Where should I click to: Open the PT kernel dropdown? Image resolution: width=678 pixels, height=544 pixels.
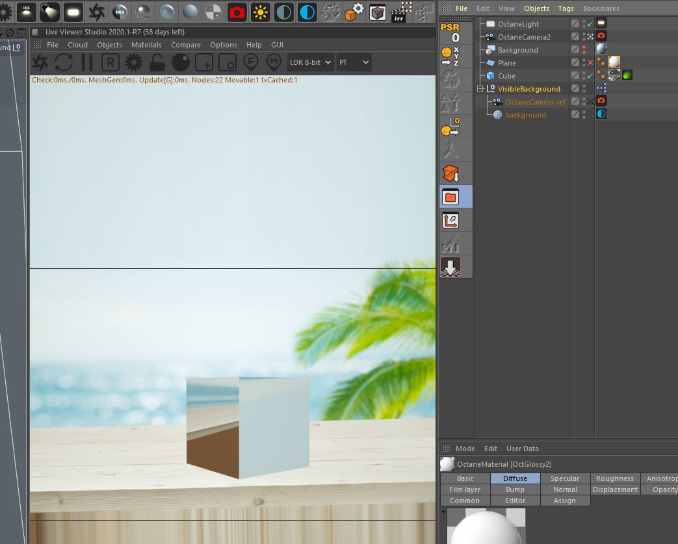point(354,62)
